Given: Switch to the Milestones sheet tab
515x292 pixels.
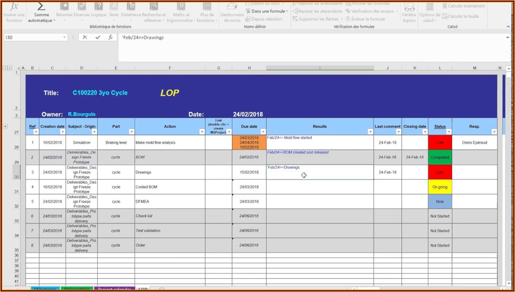Looking at the screenshot, I should coord(45,289).
